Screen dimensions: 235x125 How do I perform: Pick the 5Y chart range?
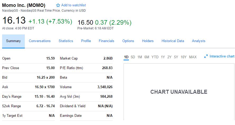click(176, 57)
